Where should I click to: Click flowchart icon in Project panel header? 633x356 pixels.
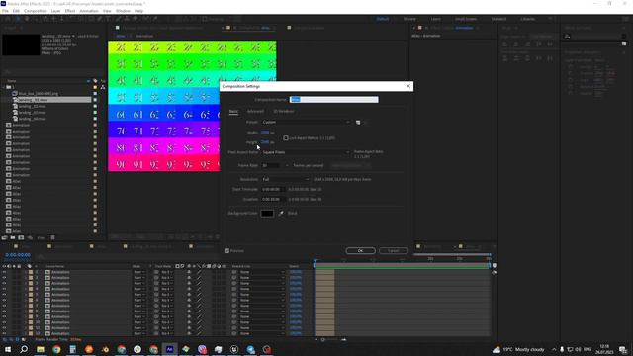pos(103,87)
